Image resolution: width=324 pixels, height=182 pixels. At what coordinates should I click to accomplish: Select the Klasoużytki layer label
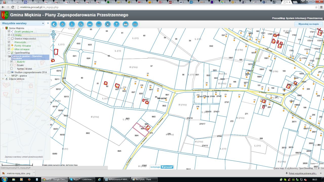click(20, 42)
